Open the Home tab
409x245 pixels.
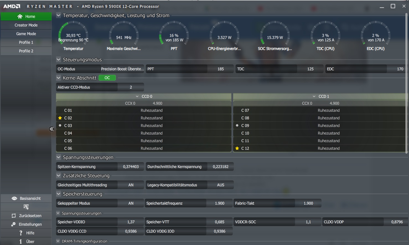pos(26,17)
